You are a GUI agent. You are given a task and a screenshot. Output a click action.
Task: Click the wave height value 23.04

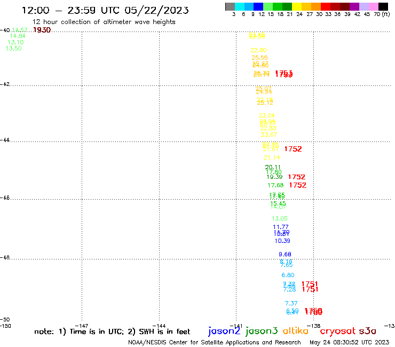pos(267,115)
